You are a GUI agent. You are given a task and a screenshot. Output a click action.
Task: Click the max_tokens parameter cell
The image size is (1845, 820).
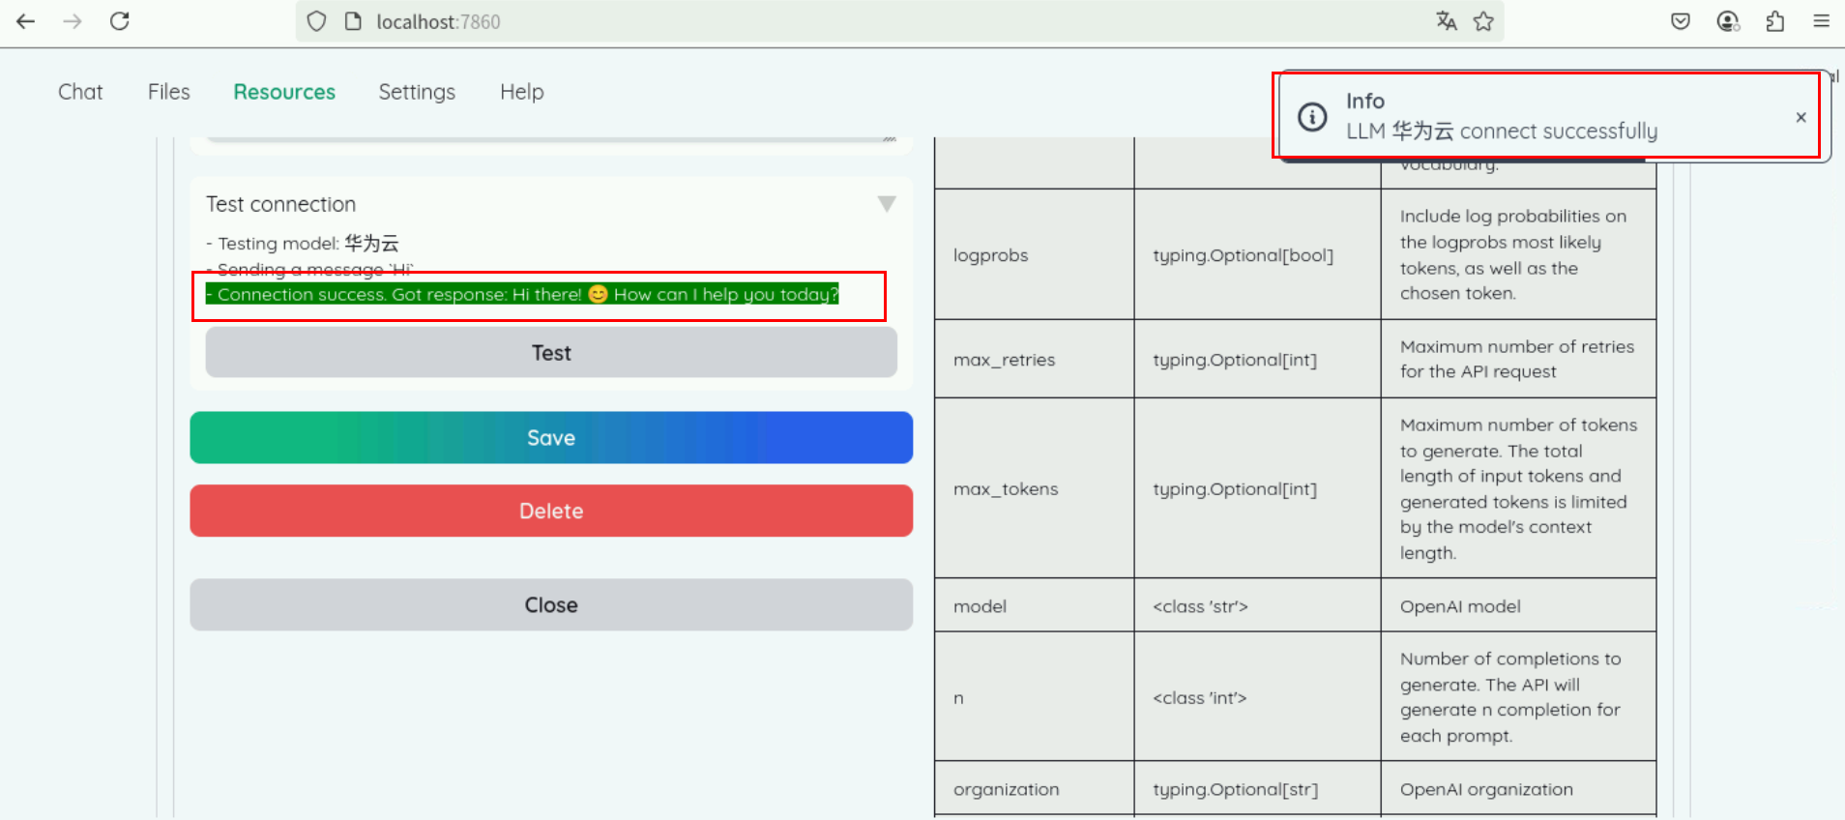1034,488
